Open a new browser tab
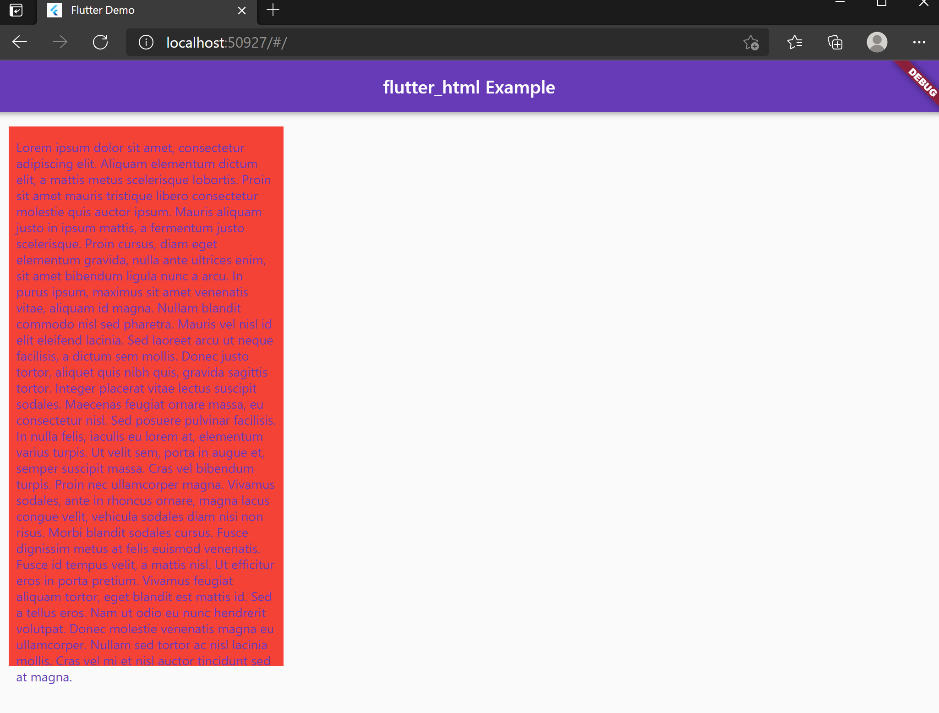The image size is (939, 713). (x=273, y=11)
